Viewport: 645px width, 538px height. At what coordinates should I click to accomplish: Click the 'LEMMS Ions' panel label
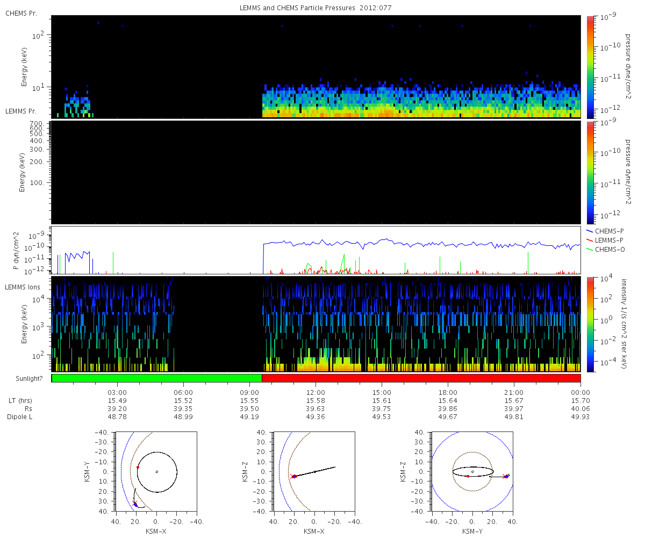point(22,288)
